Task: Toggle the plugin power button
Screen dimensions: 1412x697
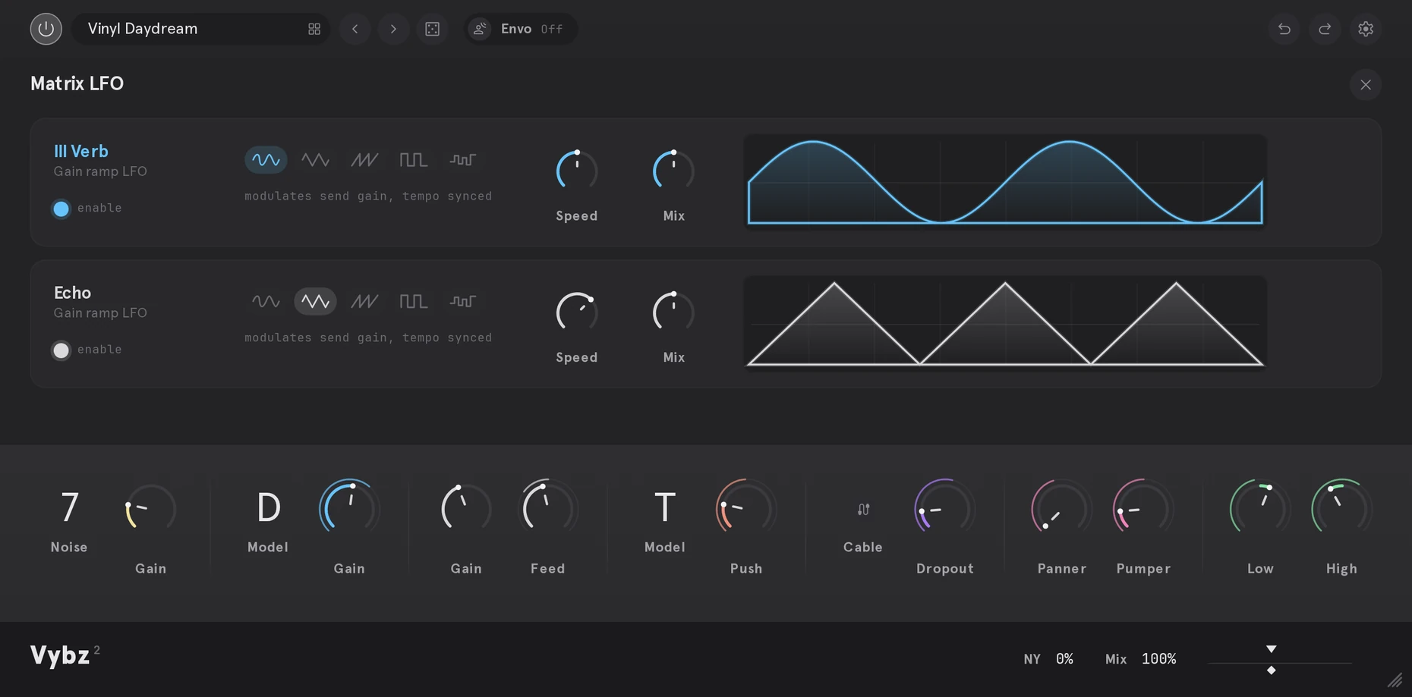Action: point(46,29)
